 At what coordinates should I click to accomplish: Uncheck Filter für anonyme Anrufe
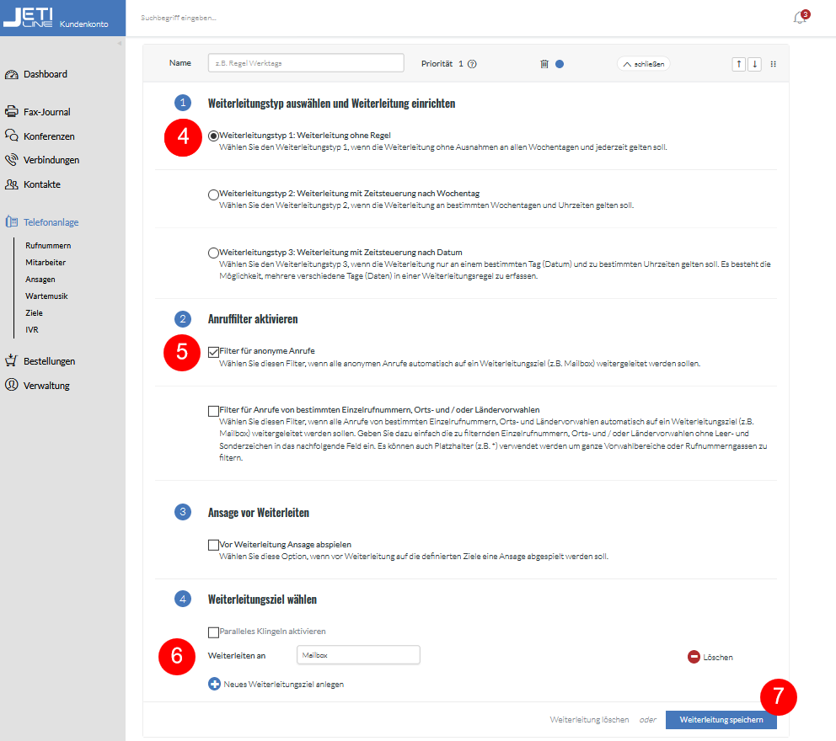click(213, 351)
